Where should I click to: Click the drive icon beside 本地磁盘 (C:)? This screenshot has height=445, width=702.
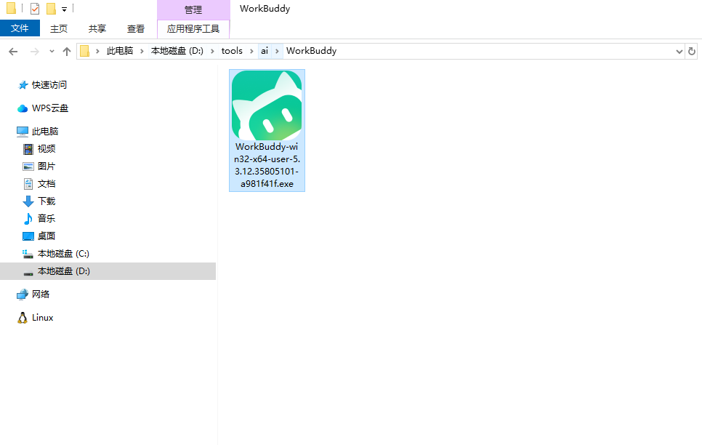coord(28,254)
